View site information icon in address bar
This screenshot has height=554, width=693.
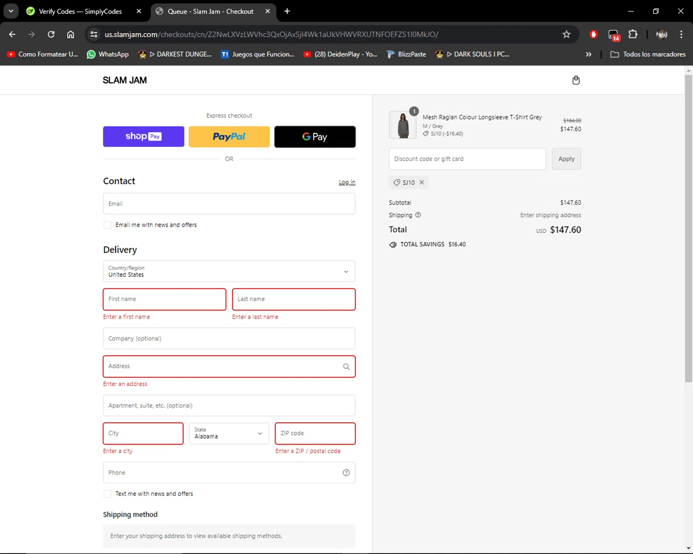pos(94,34)
